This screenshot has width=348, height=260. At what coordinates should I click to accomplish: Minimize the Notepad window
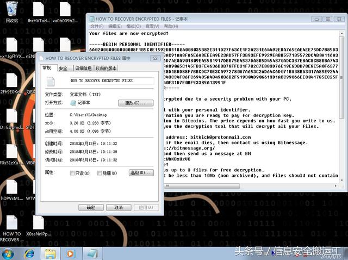pos(316,19)
